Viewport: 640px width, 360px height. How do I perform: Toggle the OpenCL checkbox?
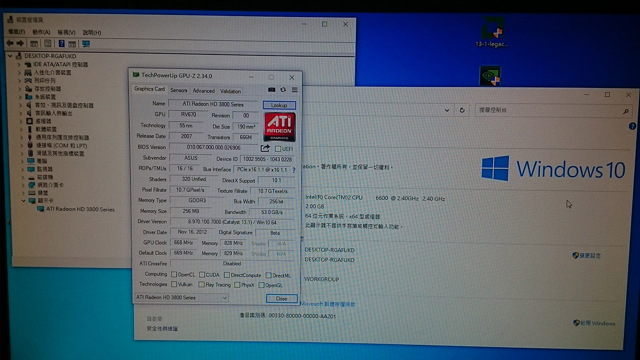tap(174, 275)
